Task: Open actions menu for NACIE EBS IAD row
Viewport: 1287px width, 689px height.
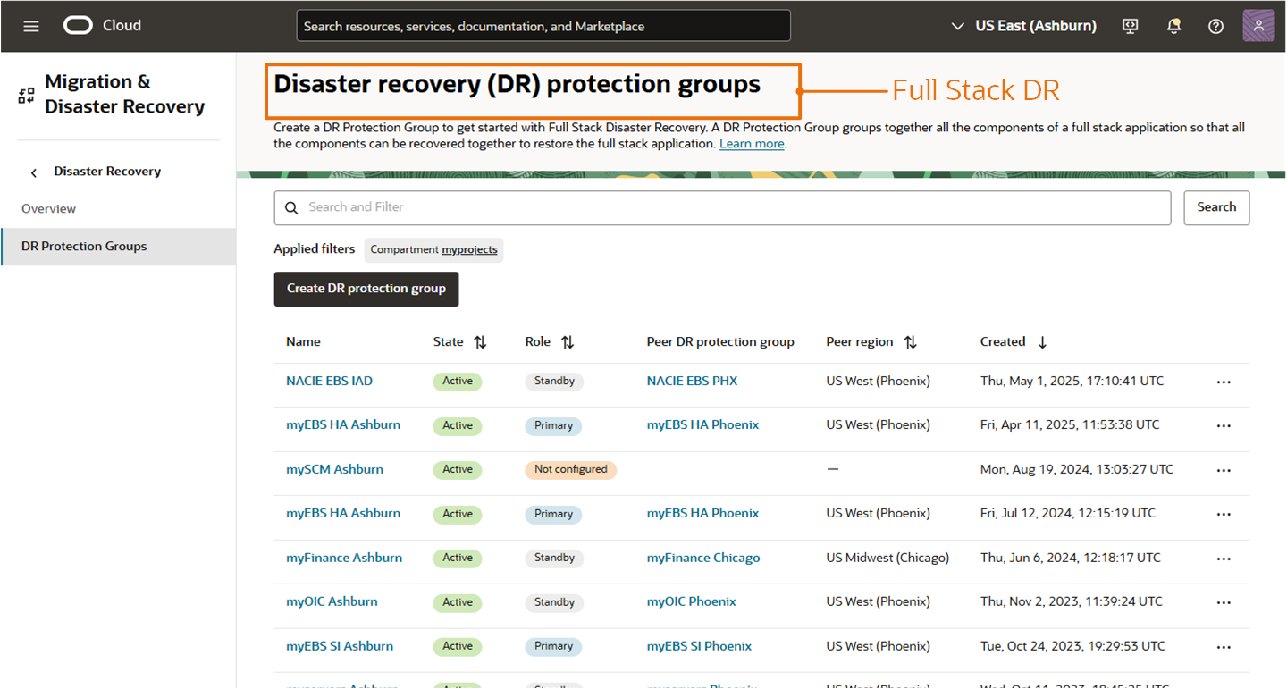Action: (1224, 382)
